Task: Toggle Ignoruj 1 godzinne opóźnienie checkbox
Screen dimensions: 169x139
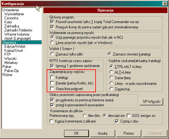Action: click(52, 66)
